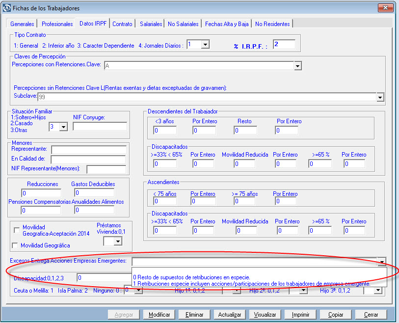Select option 0 Resto de supuestos
This screenshot has width=399, height=323.
[191, 277]
